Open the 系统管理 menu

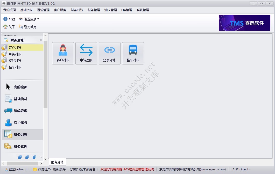(143, 10)
